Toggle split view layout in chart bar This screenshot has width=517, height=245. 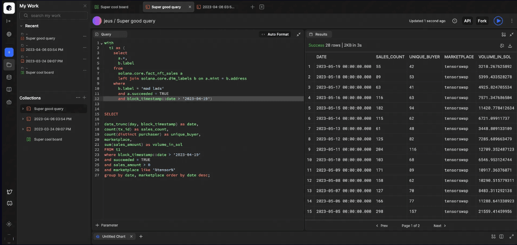click(x=502, y=237)
